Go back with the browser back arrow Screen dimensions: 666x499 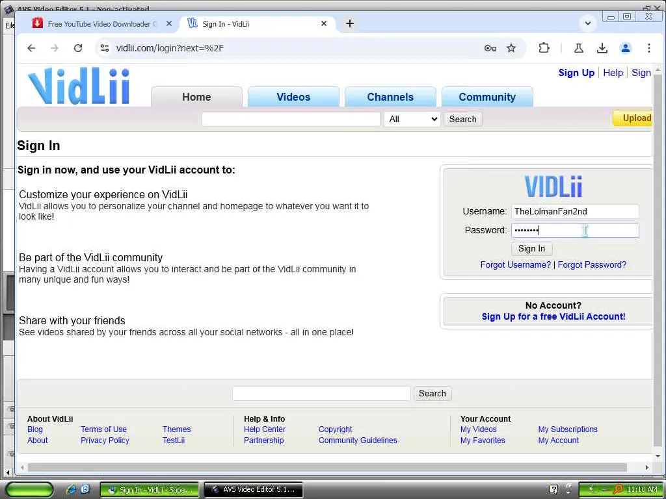click(31, 48)
